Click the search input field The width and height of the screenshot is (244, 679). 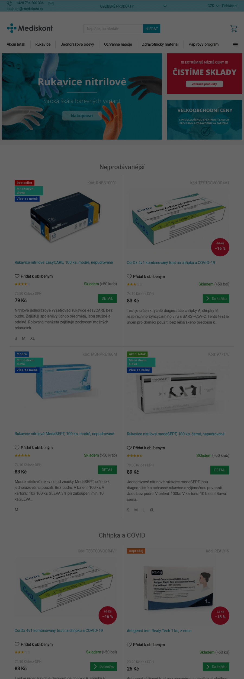pos(113,29)
